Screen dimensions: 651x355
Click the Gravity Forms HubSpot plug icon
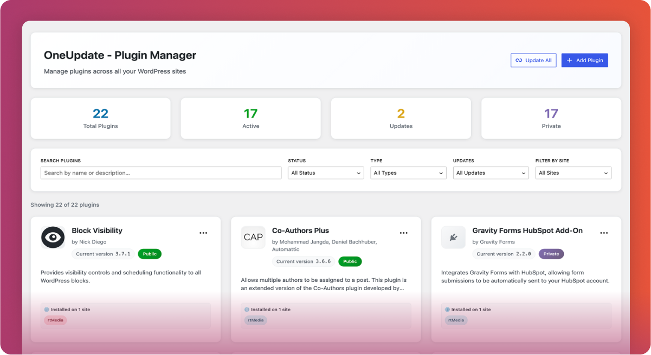[x=453, y=237]
